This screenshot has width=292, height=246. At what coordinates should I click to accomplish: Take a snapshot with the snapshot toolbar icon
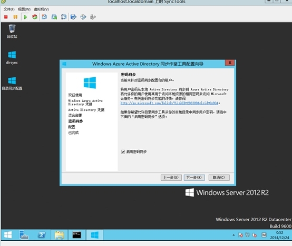tap(44, 17)
